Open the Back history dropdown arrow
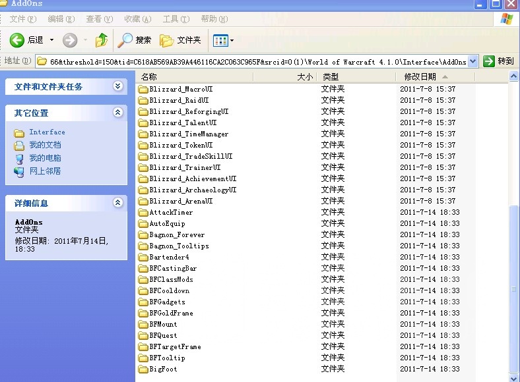The height and width of the screenshot is (382, 520). [x=51, y=40]
